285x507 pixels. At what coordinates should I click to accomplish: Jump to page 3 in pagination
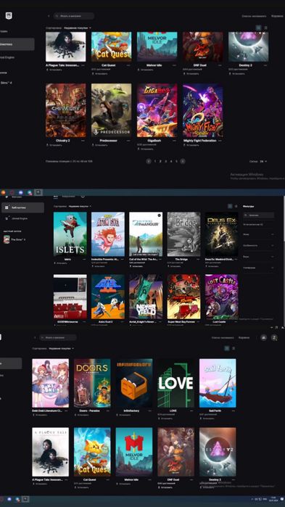click(166, 161)
